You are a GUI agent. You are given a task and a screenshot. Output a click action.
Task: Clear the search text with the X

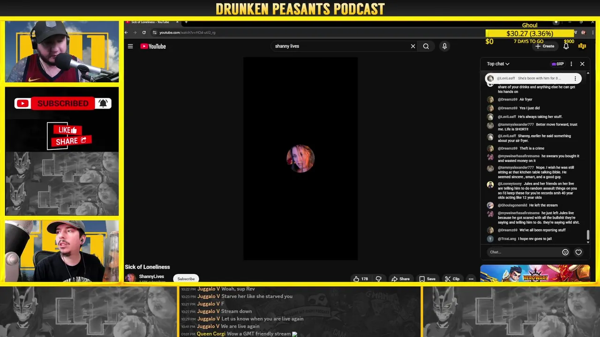413,46
